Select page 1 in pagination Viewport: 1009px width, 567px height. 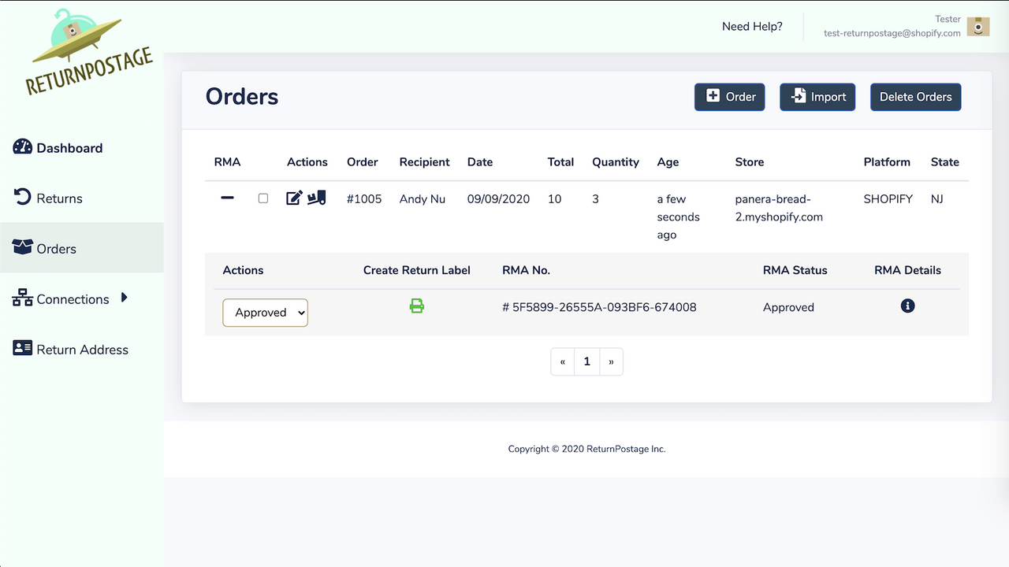586,361
